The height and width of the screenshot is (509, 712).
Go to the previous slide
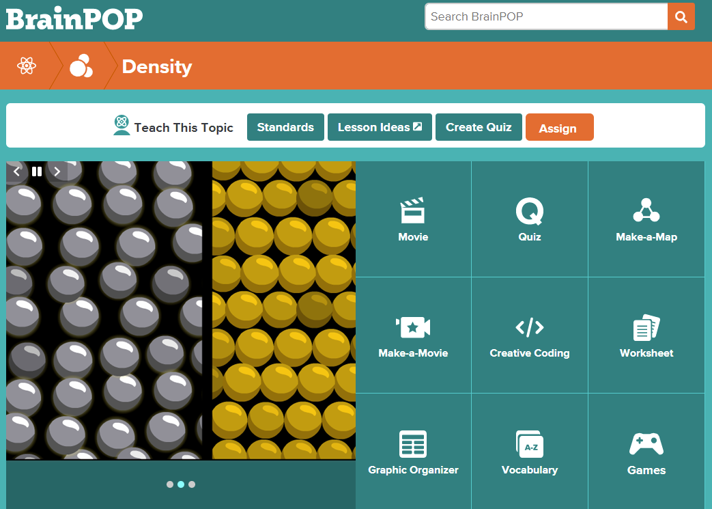(x=17, y=171)
